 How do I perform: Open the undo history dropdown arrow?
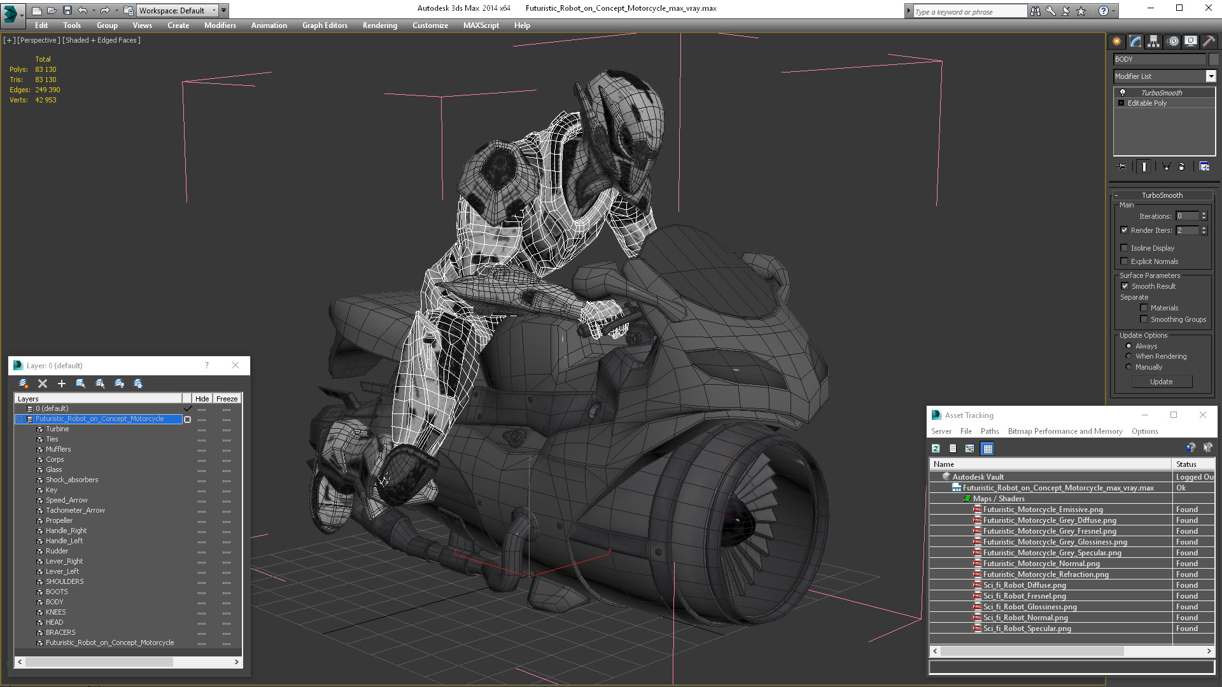point(93,10)
